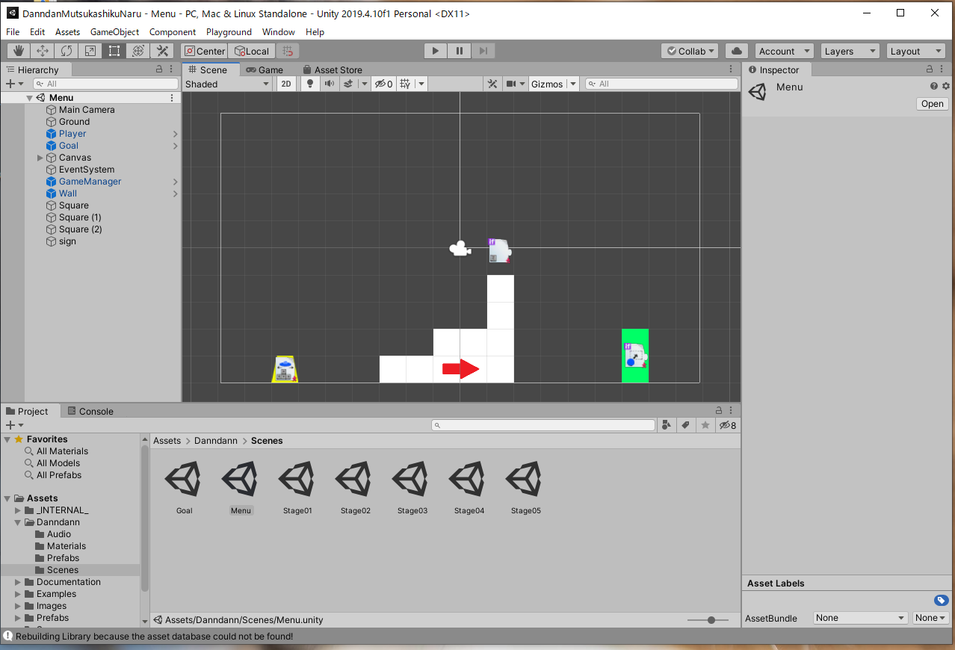Screen dimensions: 955x650
Task: Toggle 2D view mode
Action: pyautogui.click(x=286, y=84)
